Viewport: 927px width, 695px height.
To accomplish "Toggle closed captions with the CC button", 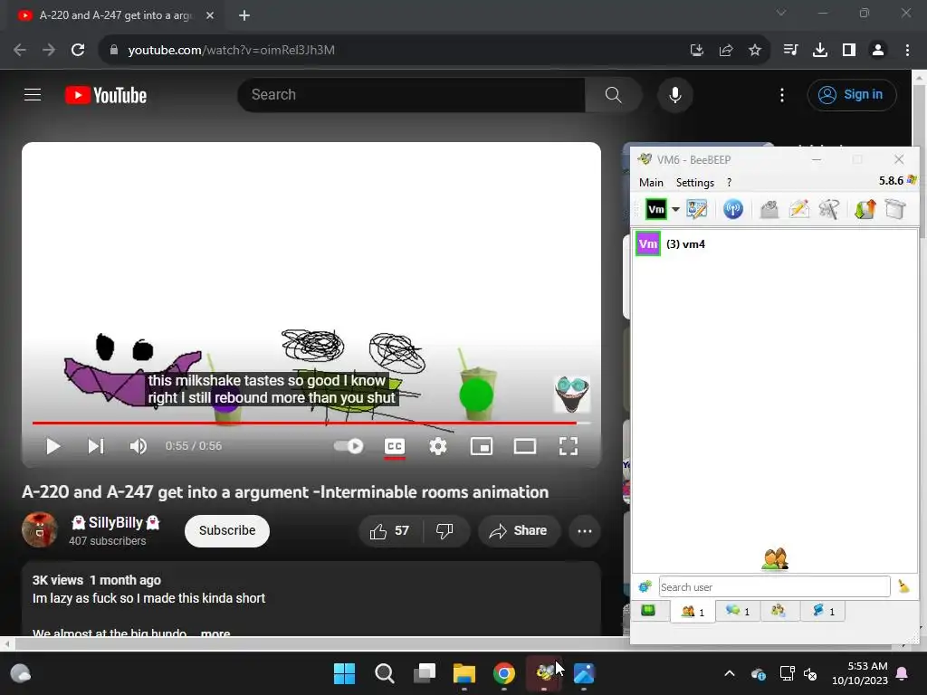I will click(x=395, y=446).
